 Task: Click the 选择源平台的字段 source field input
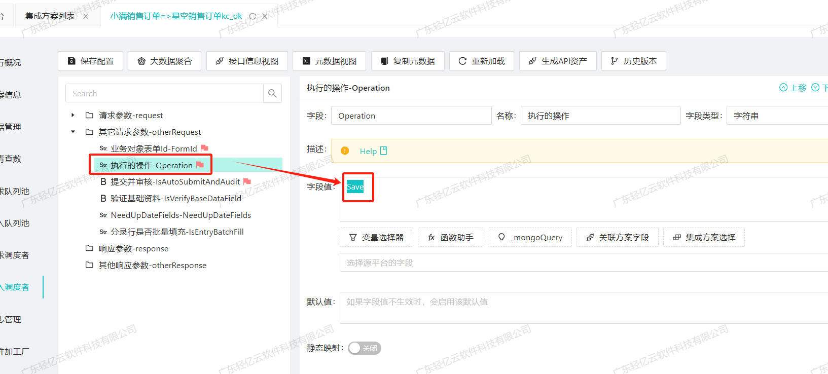click(x=584, y=263)
